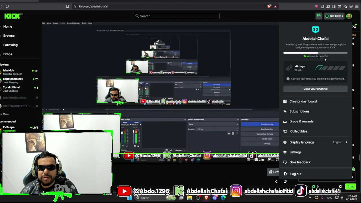
Task: Open the profile avatar menu
Action: coord(349,16)
